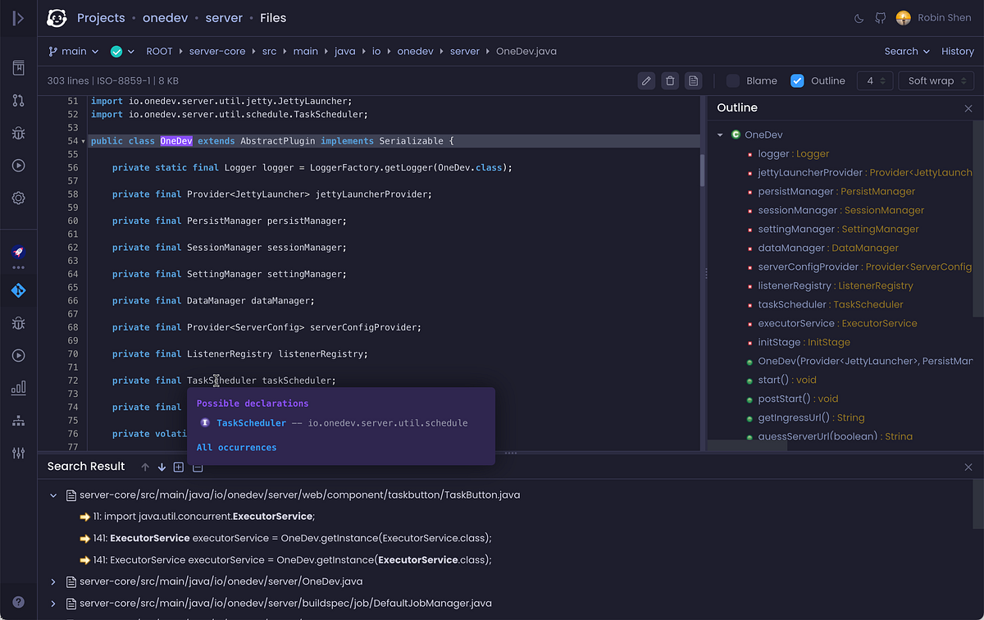Viewport: 984px width, 620px height.
Task: Select the bug/issues icon in top sidebar
Action: coord(18,132)
